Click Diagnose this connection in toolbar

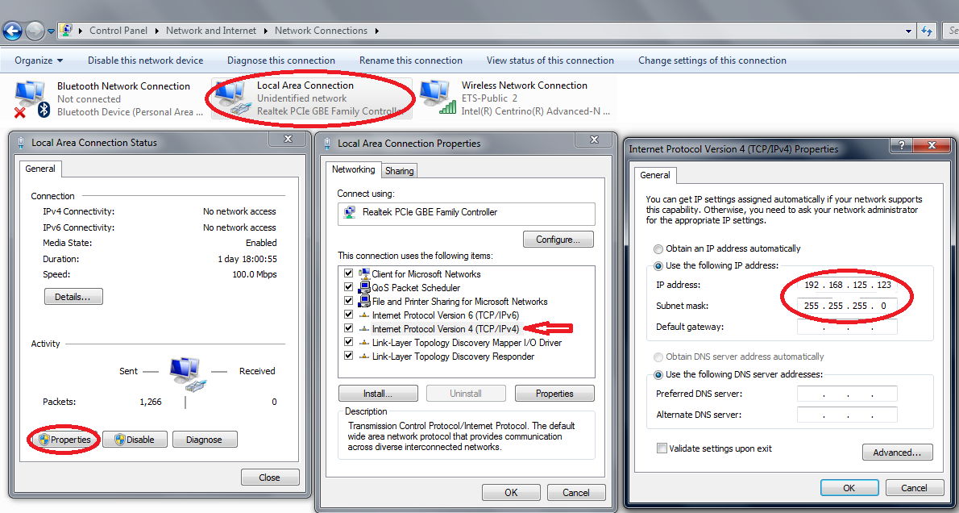(280, 60)
